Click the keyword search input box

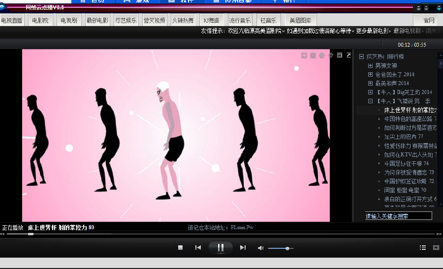pyautogui.click(x=398, y=216)
